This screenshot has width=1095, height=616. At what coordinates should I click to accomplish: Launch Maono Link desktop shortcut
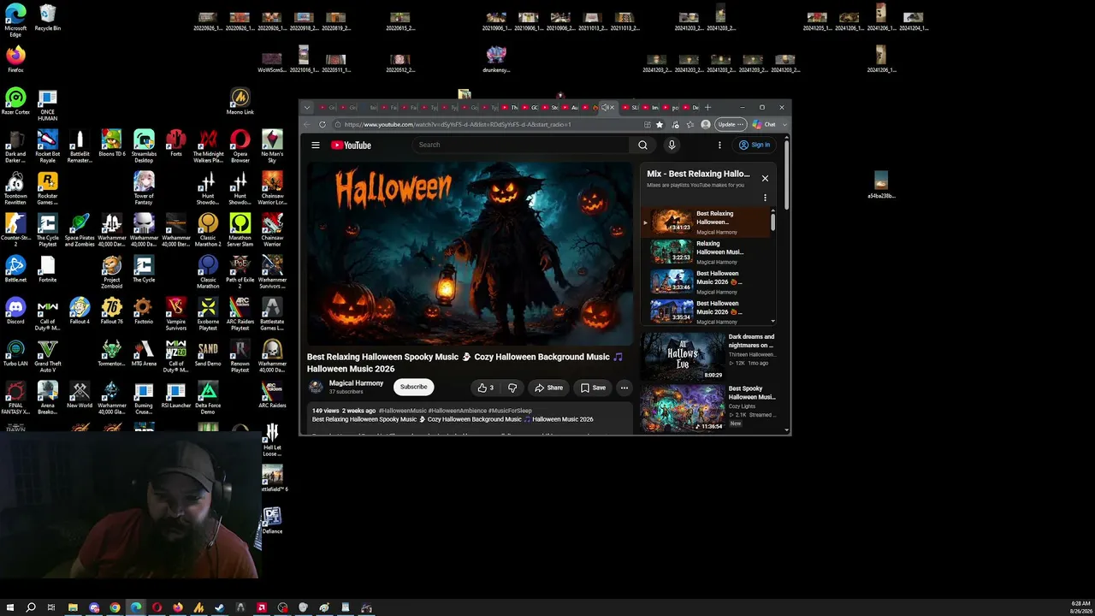(240, 102)
